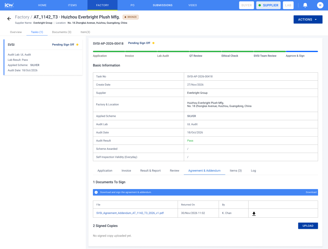
Task: Open the Application sub-tab
Action: click(x=105, y=171)
